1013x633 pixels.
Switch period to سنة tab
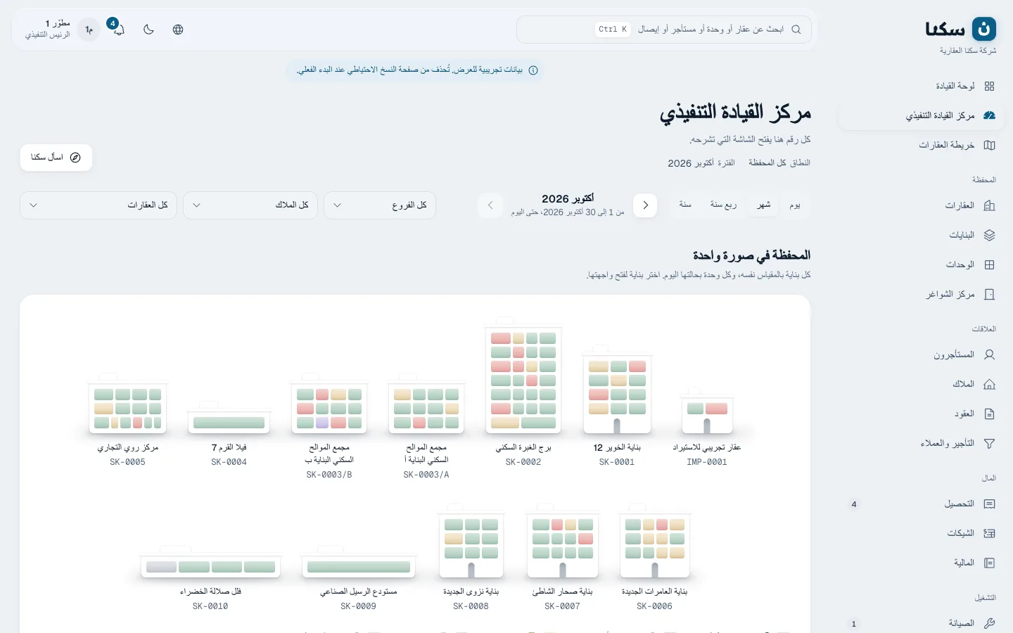(685, 205)
